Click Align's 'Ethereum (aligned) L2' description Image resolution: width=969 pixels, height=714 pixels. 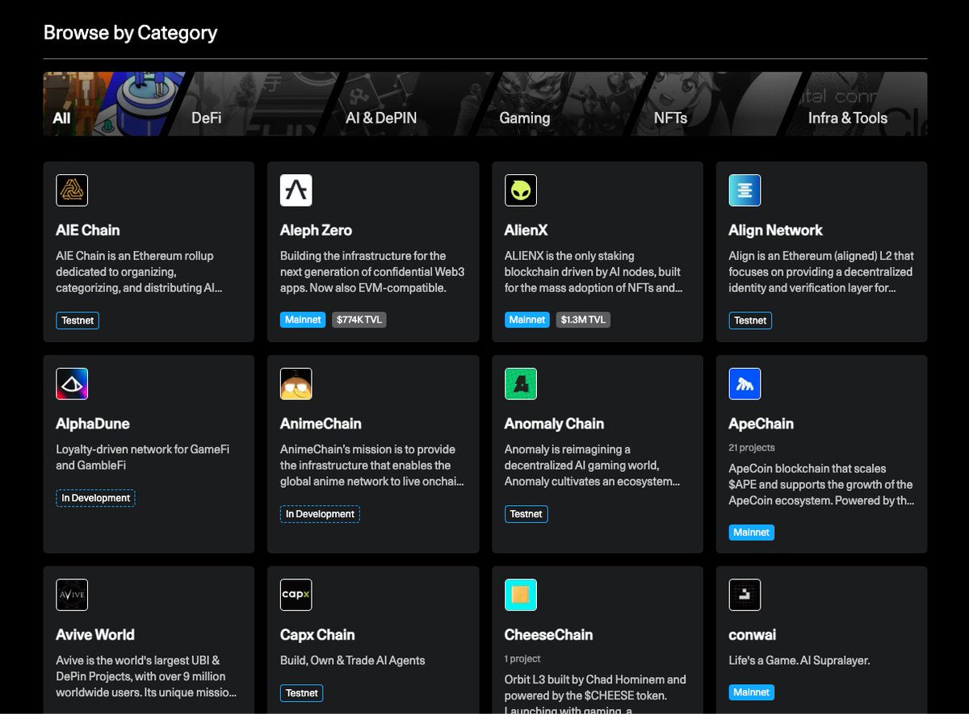821,272
